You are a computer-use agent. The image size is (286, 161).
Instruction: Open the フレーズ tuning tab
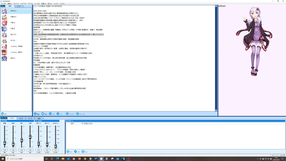click(x=30, y=118)
